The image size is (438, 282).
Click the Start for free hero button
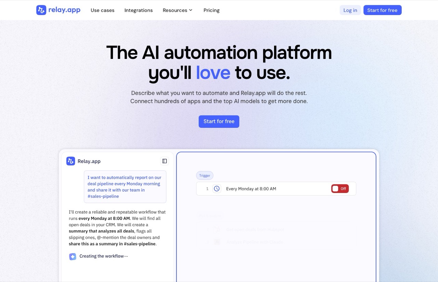click(x=219, y=121)
